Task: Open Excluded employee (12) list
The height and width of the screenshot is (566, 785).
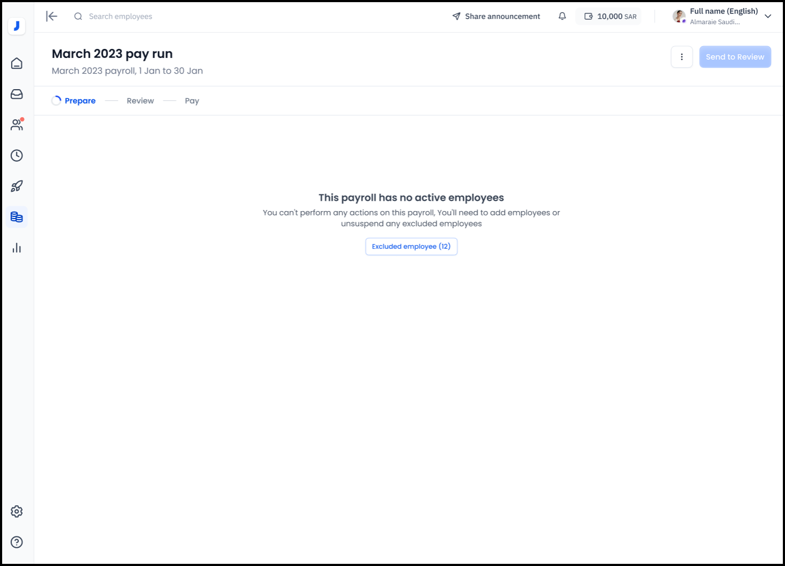Action: click(x=411, y=246)
